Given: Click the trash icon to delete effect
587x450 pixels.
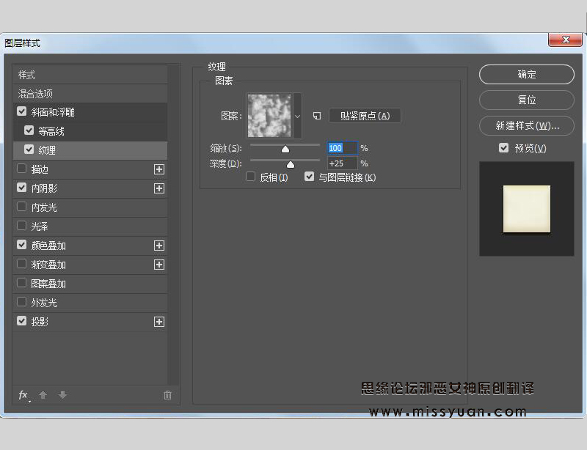Looking at the screenshot, I should click(x=167, y=395).
